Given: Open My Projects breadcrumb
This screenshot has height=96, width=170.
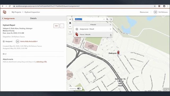Looking at the screenshot, I should [16, 12].
